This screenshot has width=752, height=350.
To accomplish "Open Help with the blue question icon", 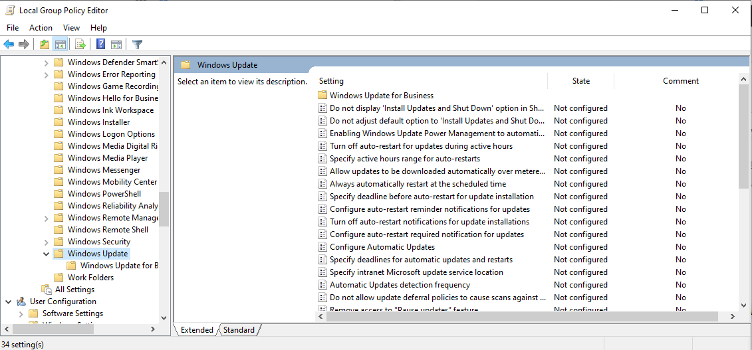I will tap(100, 44).
